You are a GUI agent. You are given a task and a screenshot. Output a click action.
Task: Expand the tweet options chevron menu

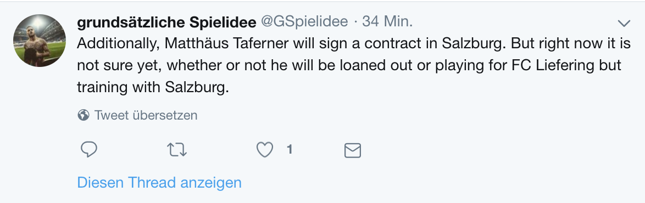point(624,24)
